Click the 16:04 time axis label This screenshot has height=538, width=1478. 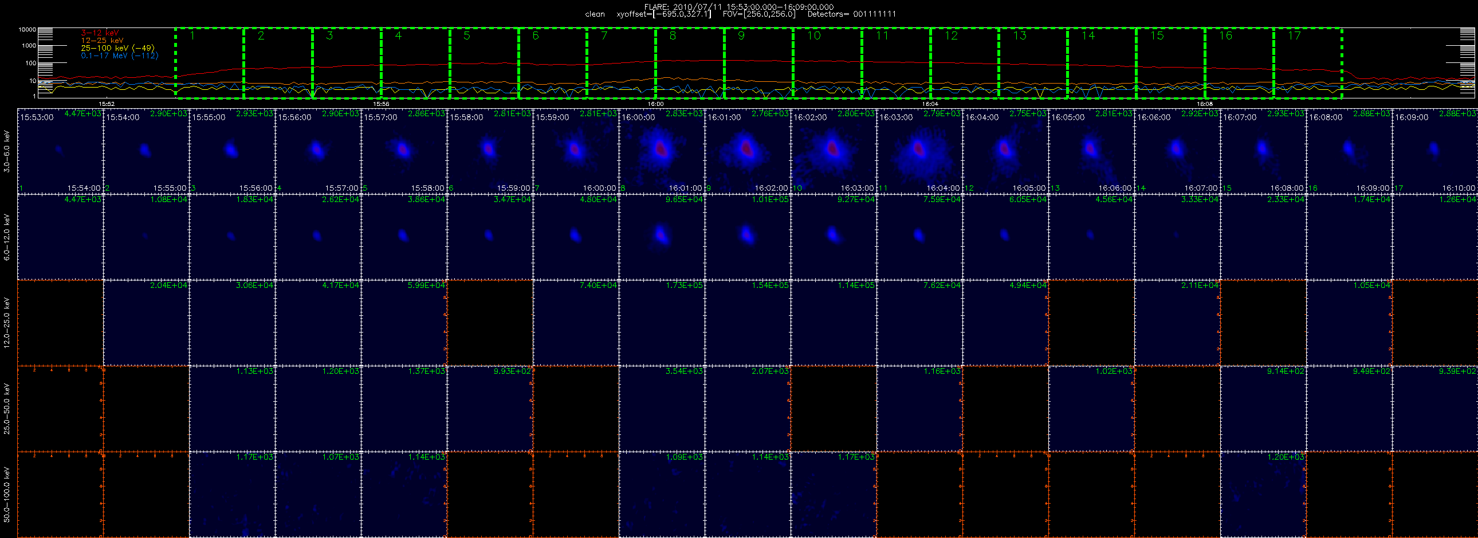pyautogui.click(x=930, y=104)
